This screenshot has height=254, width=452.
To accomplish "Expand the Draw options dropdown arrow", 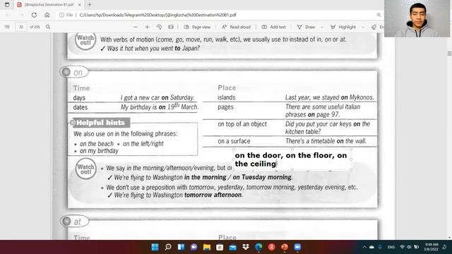I will point(322,27).
